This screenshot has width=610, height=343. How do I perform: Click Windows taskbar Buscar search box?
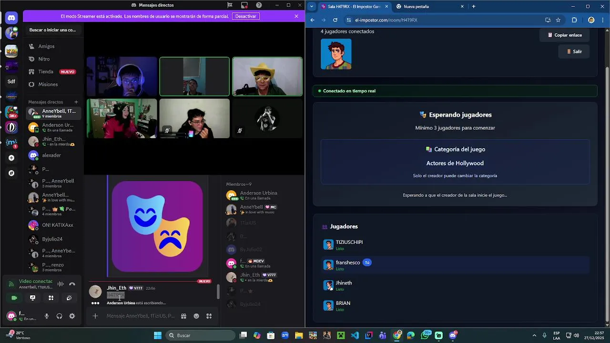point(201,335)
